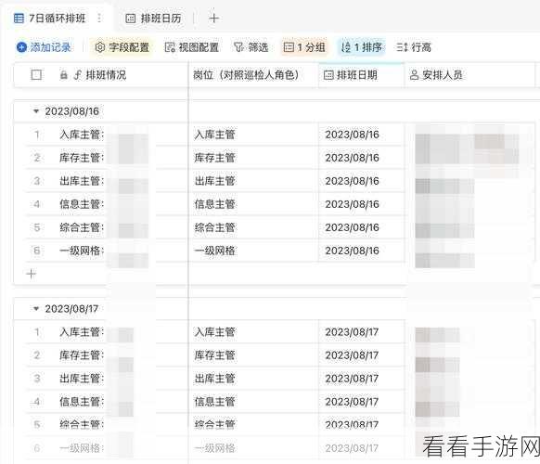Select 入库主管 position cell in 2023/08/17 group

click(x=253, y=332)
